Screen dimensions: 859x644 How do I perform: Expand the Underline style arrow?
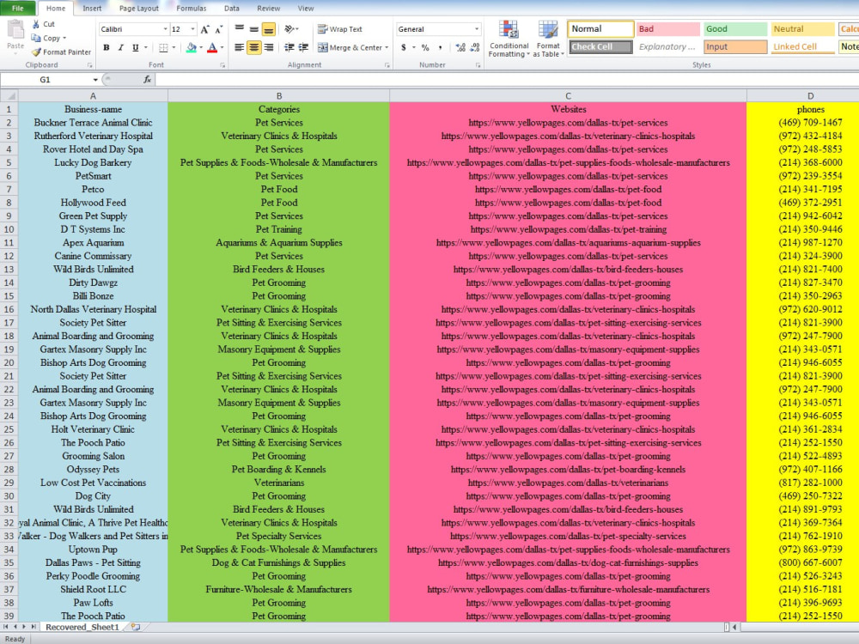point(146,47)
